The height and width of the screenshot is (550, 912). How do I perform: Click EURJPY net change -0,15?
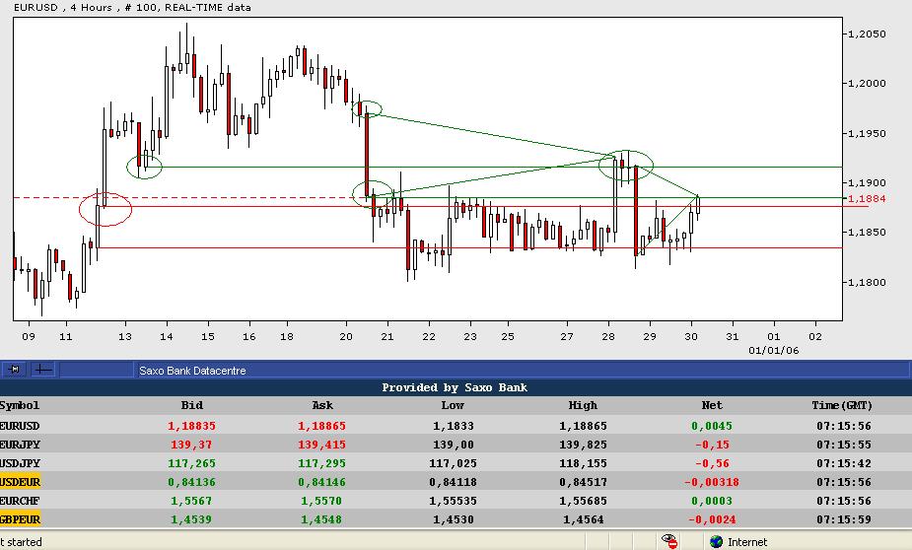[712, 445]
